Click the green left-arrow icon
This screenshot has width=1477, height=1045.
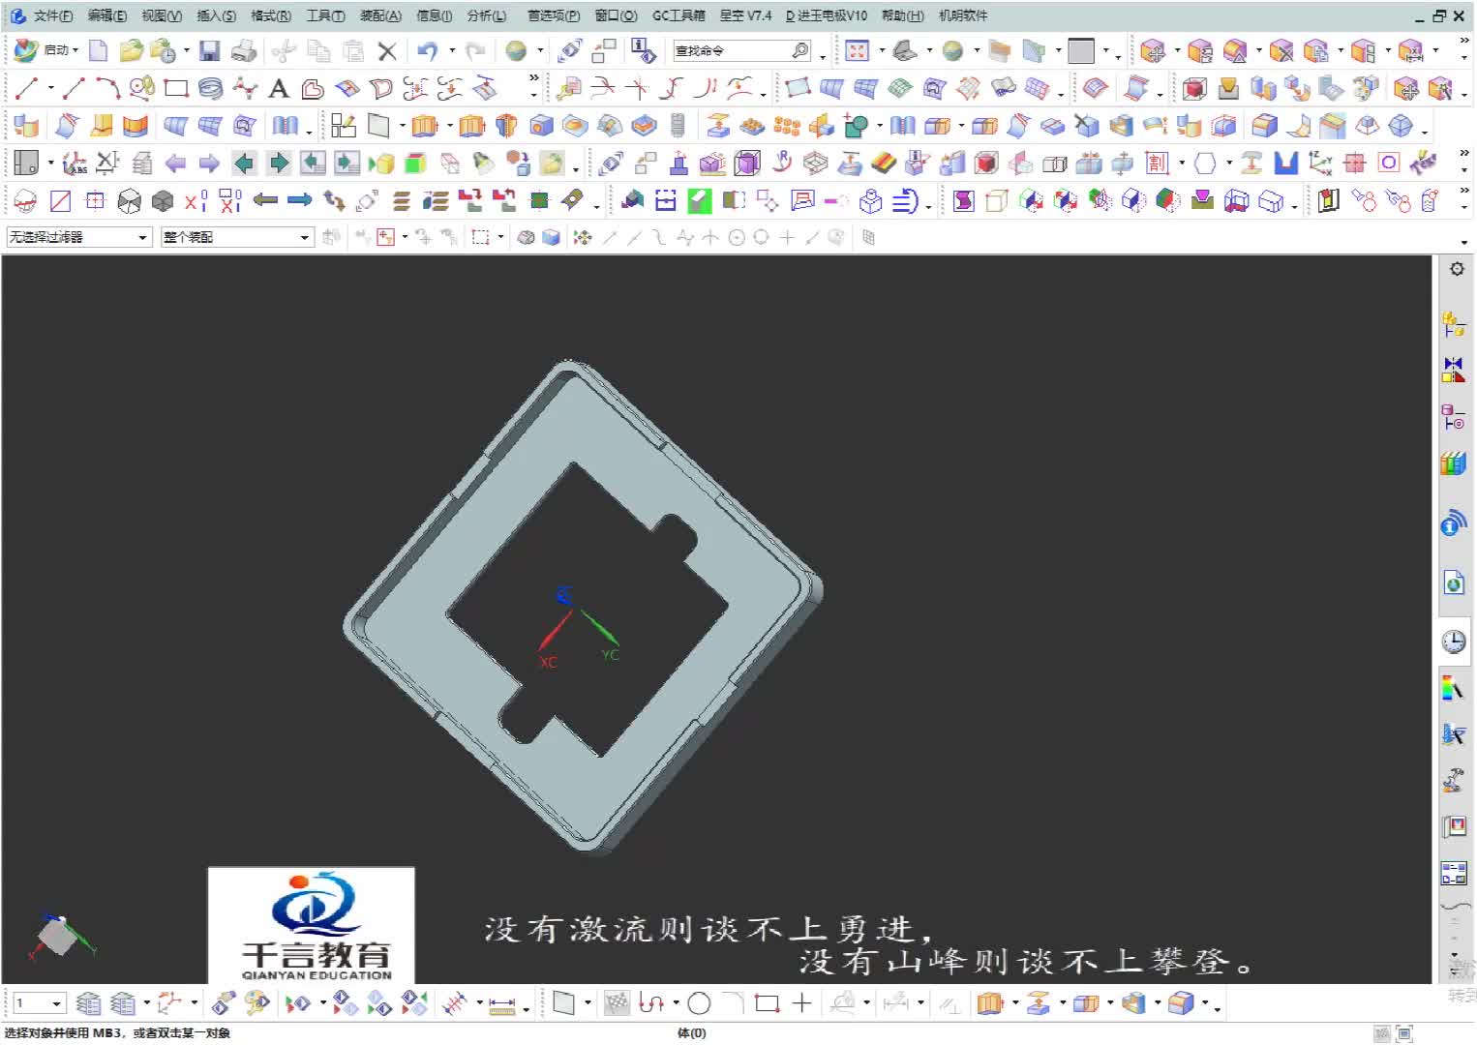point(244,163)
